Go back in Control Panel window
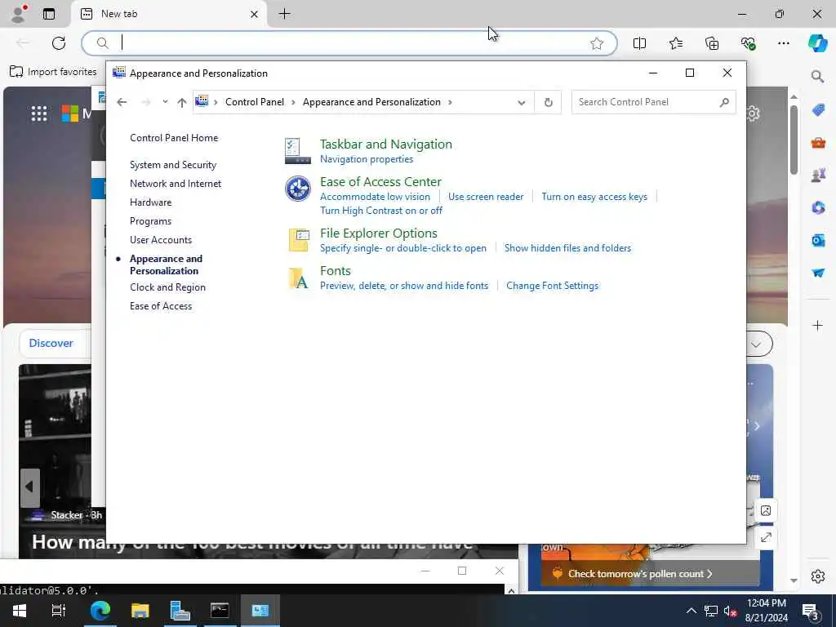The image size is (836, 627). click(122, 102)
